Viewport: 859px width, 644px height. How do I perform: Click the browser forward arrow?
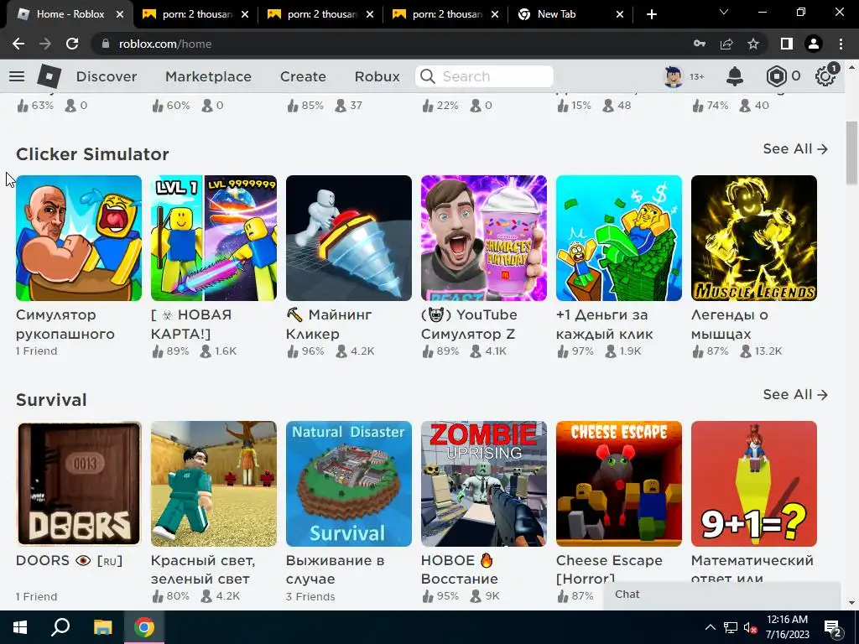[x=45, y=44]
